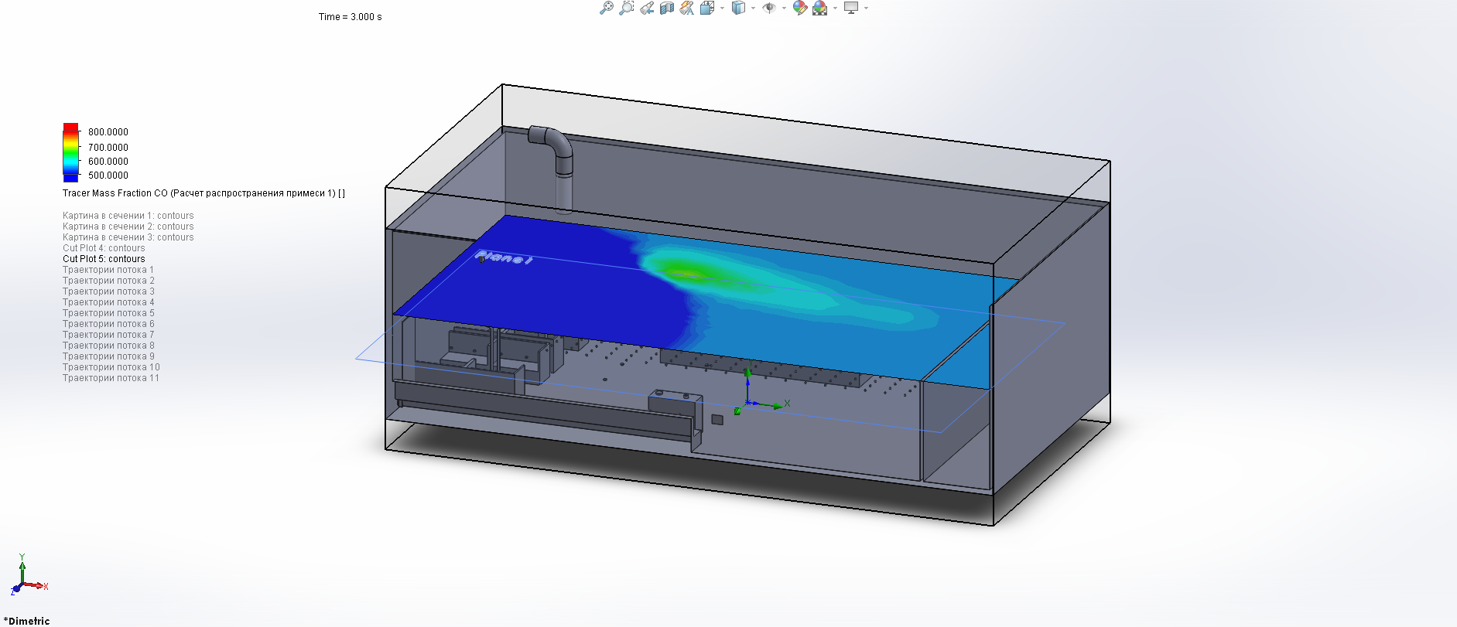Select 'Траектории потока 5' entry
This screenshot has width=1457, height=627.
tap(108, 313)
